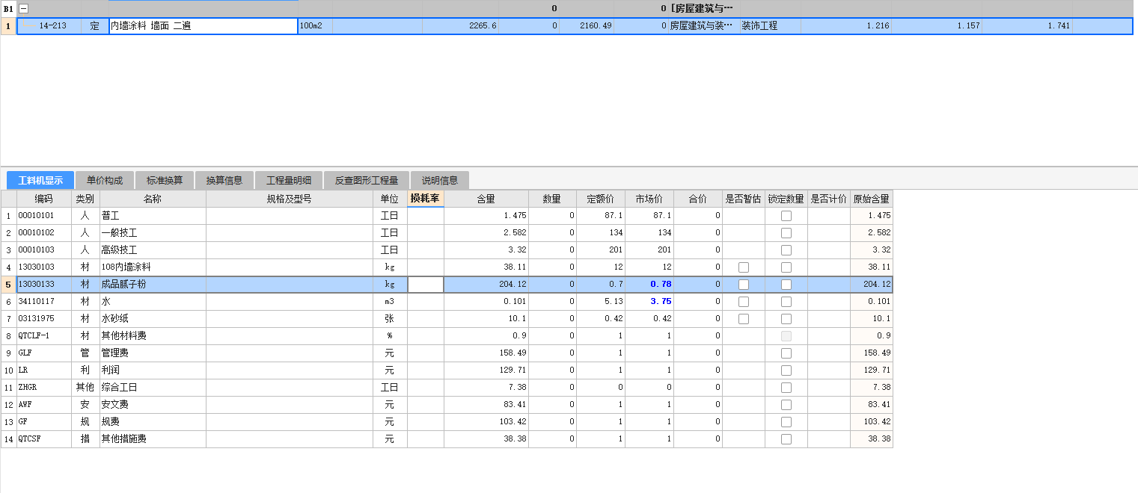This screenshot has height=493, width=1138.
Task: Check 锁定数量 for 综合工日 row
Action: [x=786, y=388]
